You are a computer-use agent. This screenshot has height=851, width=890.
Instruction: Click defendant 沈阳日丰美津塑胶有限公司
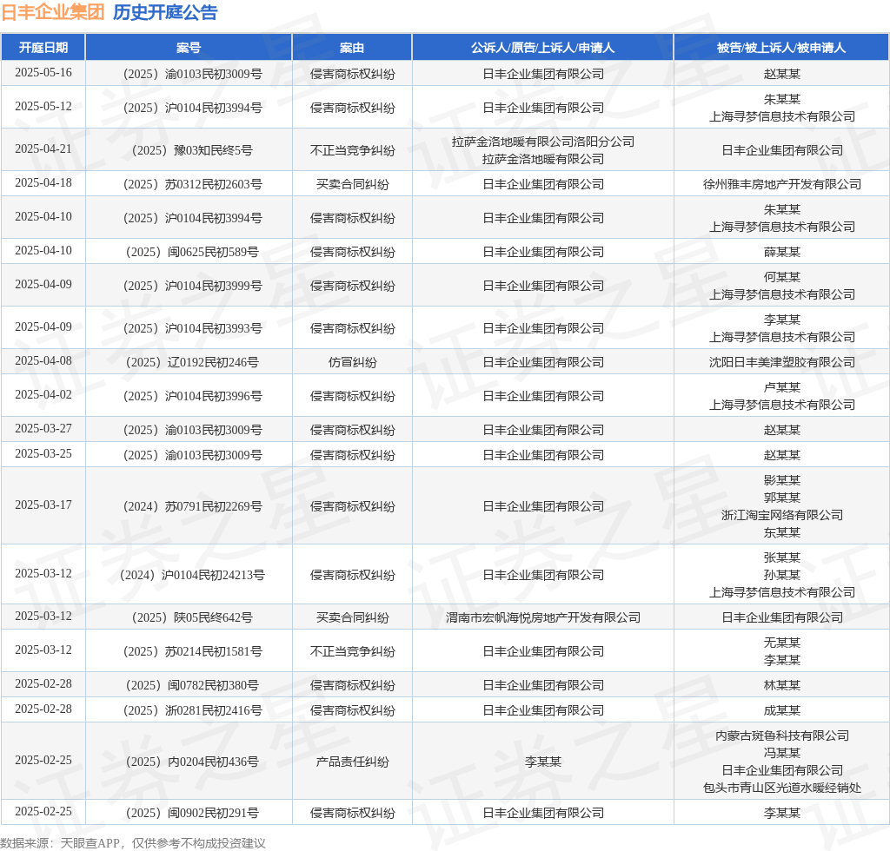pos(781,362)
